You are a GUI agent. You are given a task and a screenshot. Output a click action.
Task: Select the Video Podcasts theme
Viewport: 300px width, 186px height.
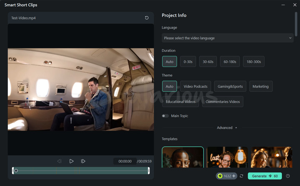195,87
